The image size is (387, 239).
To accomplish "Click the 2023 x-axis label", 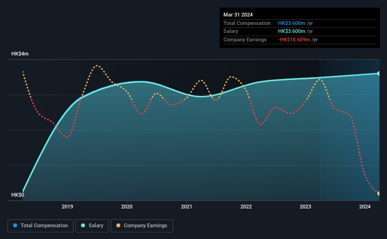I will pyautogui.click(x=305, y=207).
